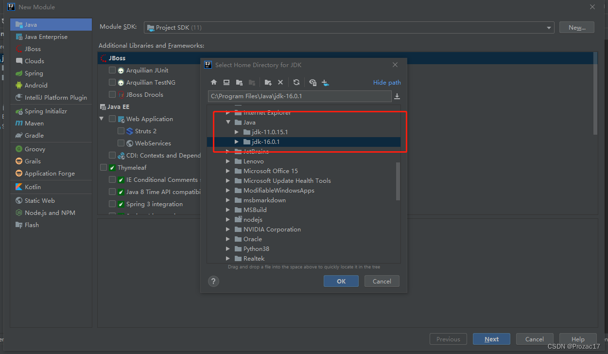This screenshot has width=608, height=354.
Task: Select the MSBuild folder
Action: (304, 210)
